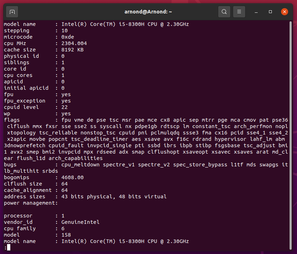
Task: Click the 'spectre_v2' bug entry
Action: 154,165
